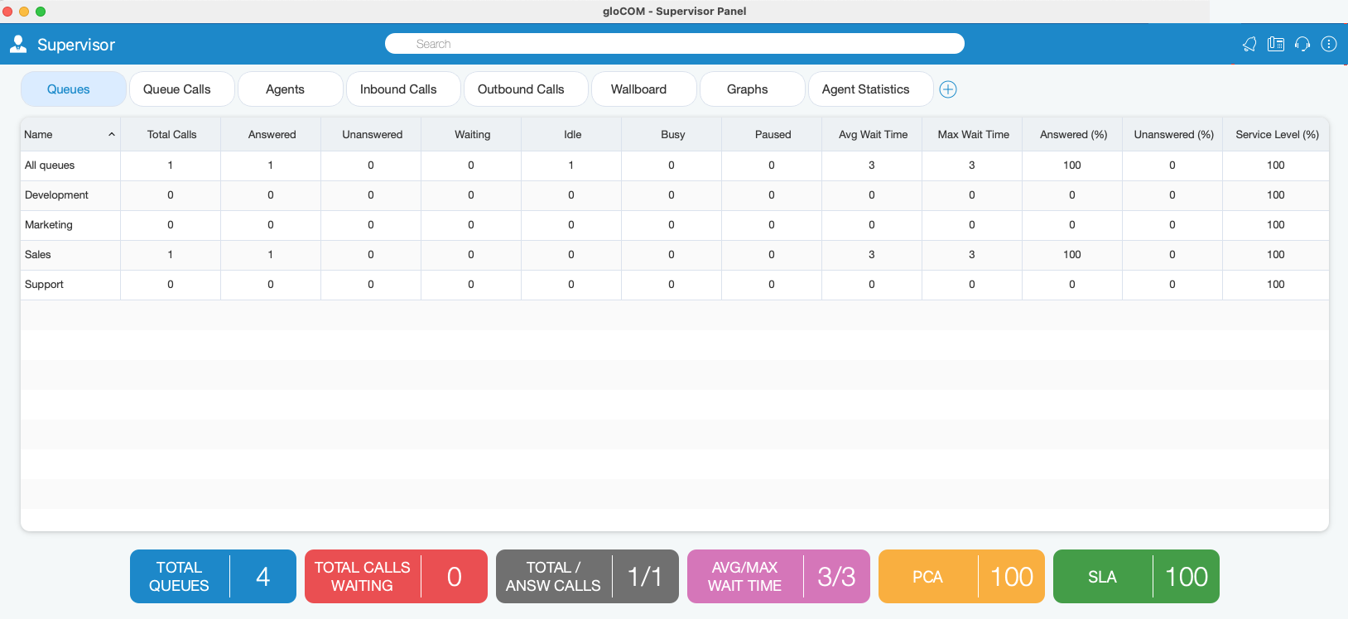Image resolution: width=1348 pixels, height=619 pixels.
Task: Click the notification bell icon
Action: (1249, 45)
